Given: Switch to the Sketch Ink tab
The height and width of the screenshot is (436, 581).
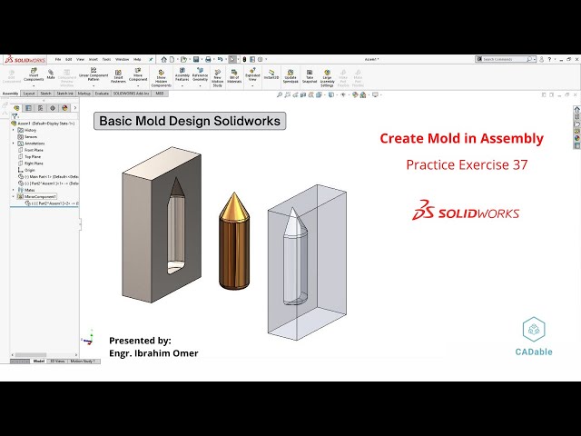Looking at the screenshot, I should [64, 94].
